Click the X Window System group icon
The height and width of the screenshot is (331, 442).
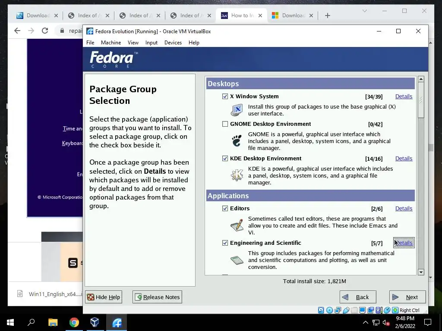(237, 110)
